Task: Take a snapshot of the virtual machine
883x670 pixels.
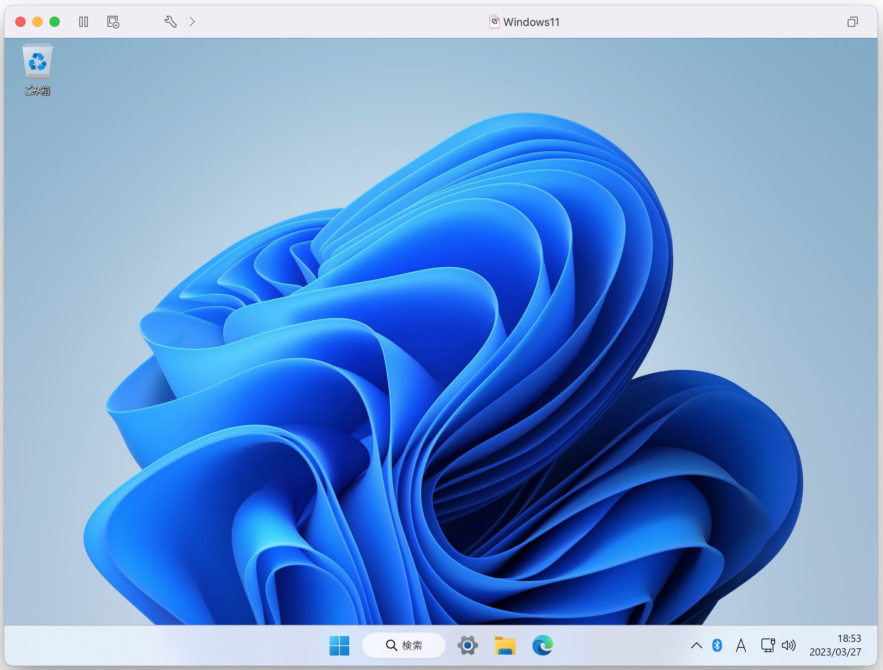Action: [112, 22]
